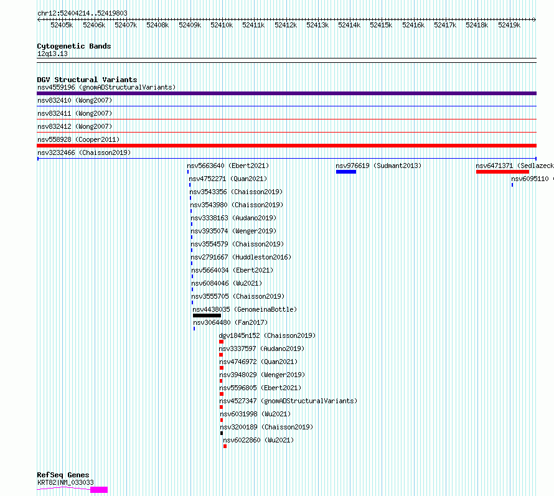Click nsv6022860 (Wu2021) label
Screen dimensions: 554x496
click(x=258, y=440)
